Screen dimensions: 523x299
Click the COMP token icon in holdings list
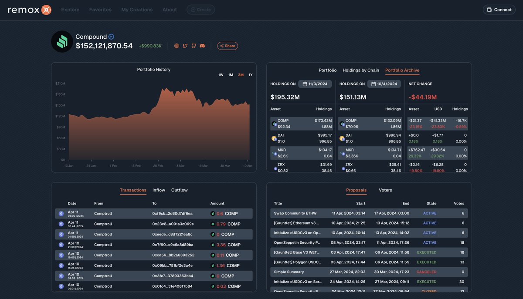pos(274,124)
